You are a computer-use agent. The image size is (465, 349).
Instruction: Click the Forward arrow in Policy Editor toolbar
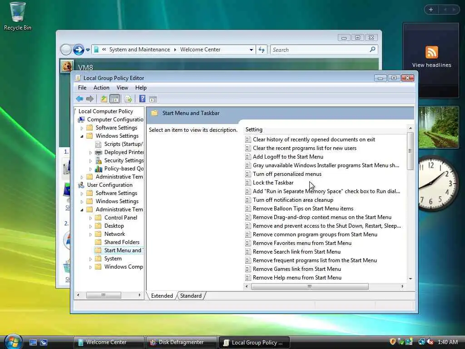tap(89, 99)
